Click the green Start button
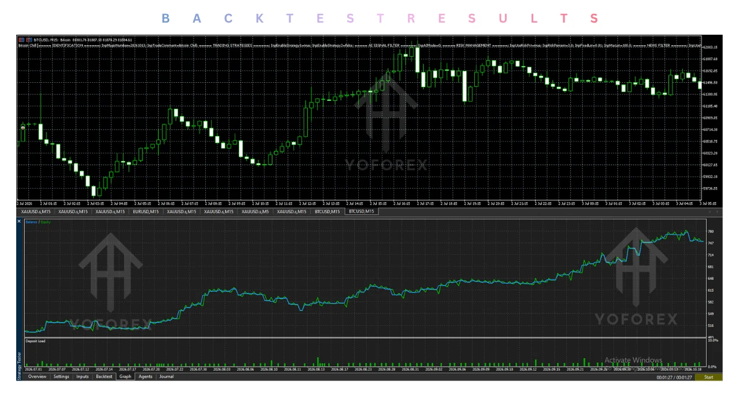The image size is (742, 417). pyautogui.click(x=708, y=377)
